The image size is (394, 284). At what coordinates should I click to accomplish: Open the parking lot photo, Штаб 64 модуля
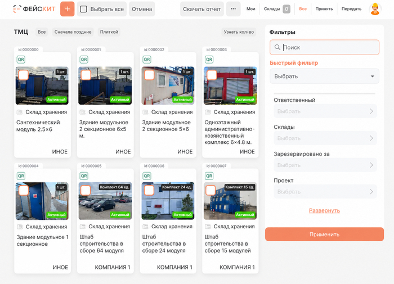coord(105,201)
